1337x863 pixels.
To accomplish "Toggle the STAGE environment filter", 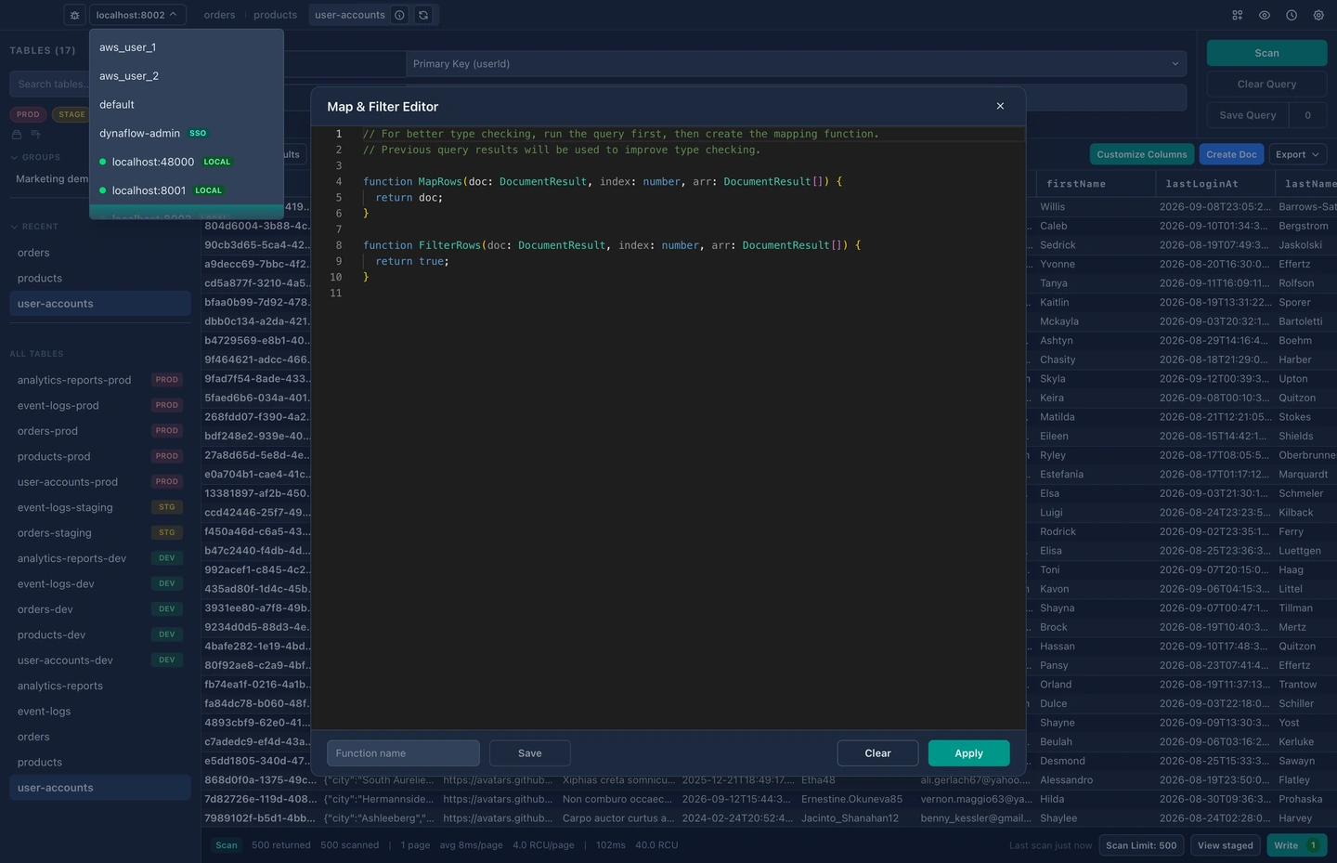I will point(71,114).
